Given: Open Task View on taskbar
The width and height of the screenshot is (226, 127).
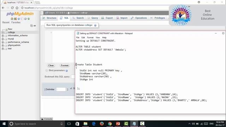Looking at the screenshot, I should [x=69, y=124].
